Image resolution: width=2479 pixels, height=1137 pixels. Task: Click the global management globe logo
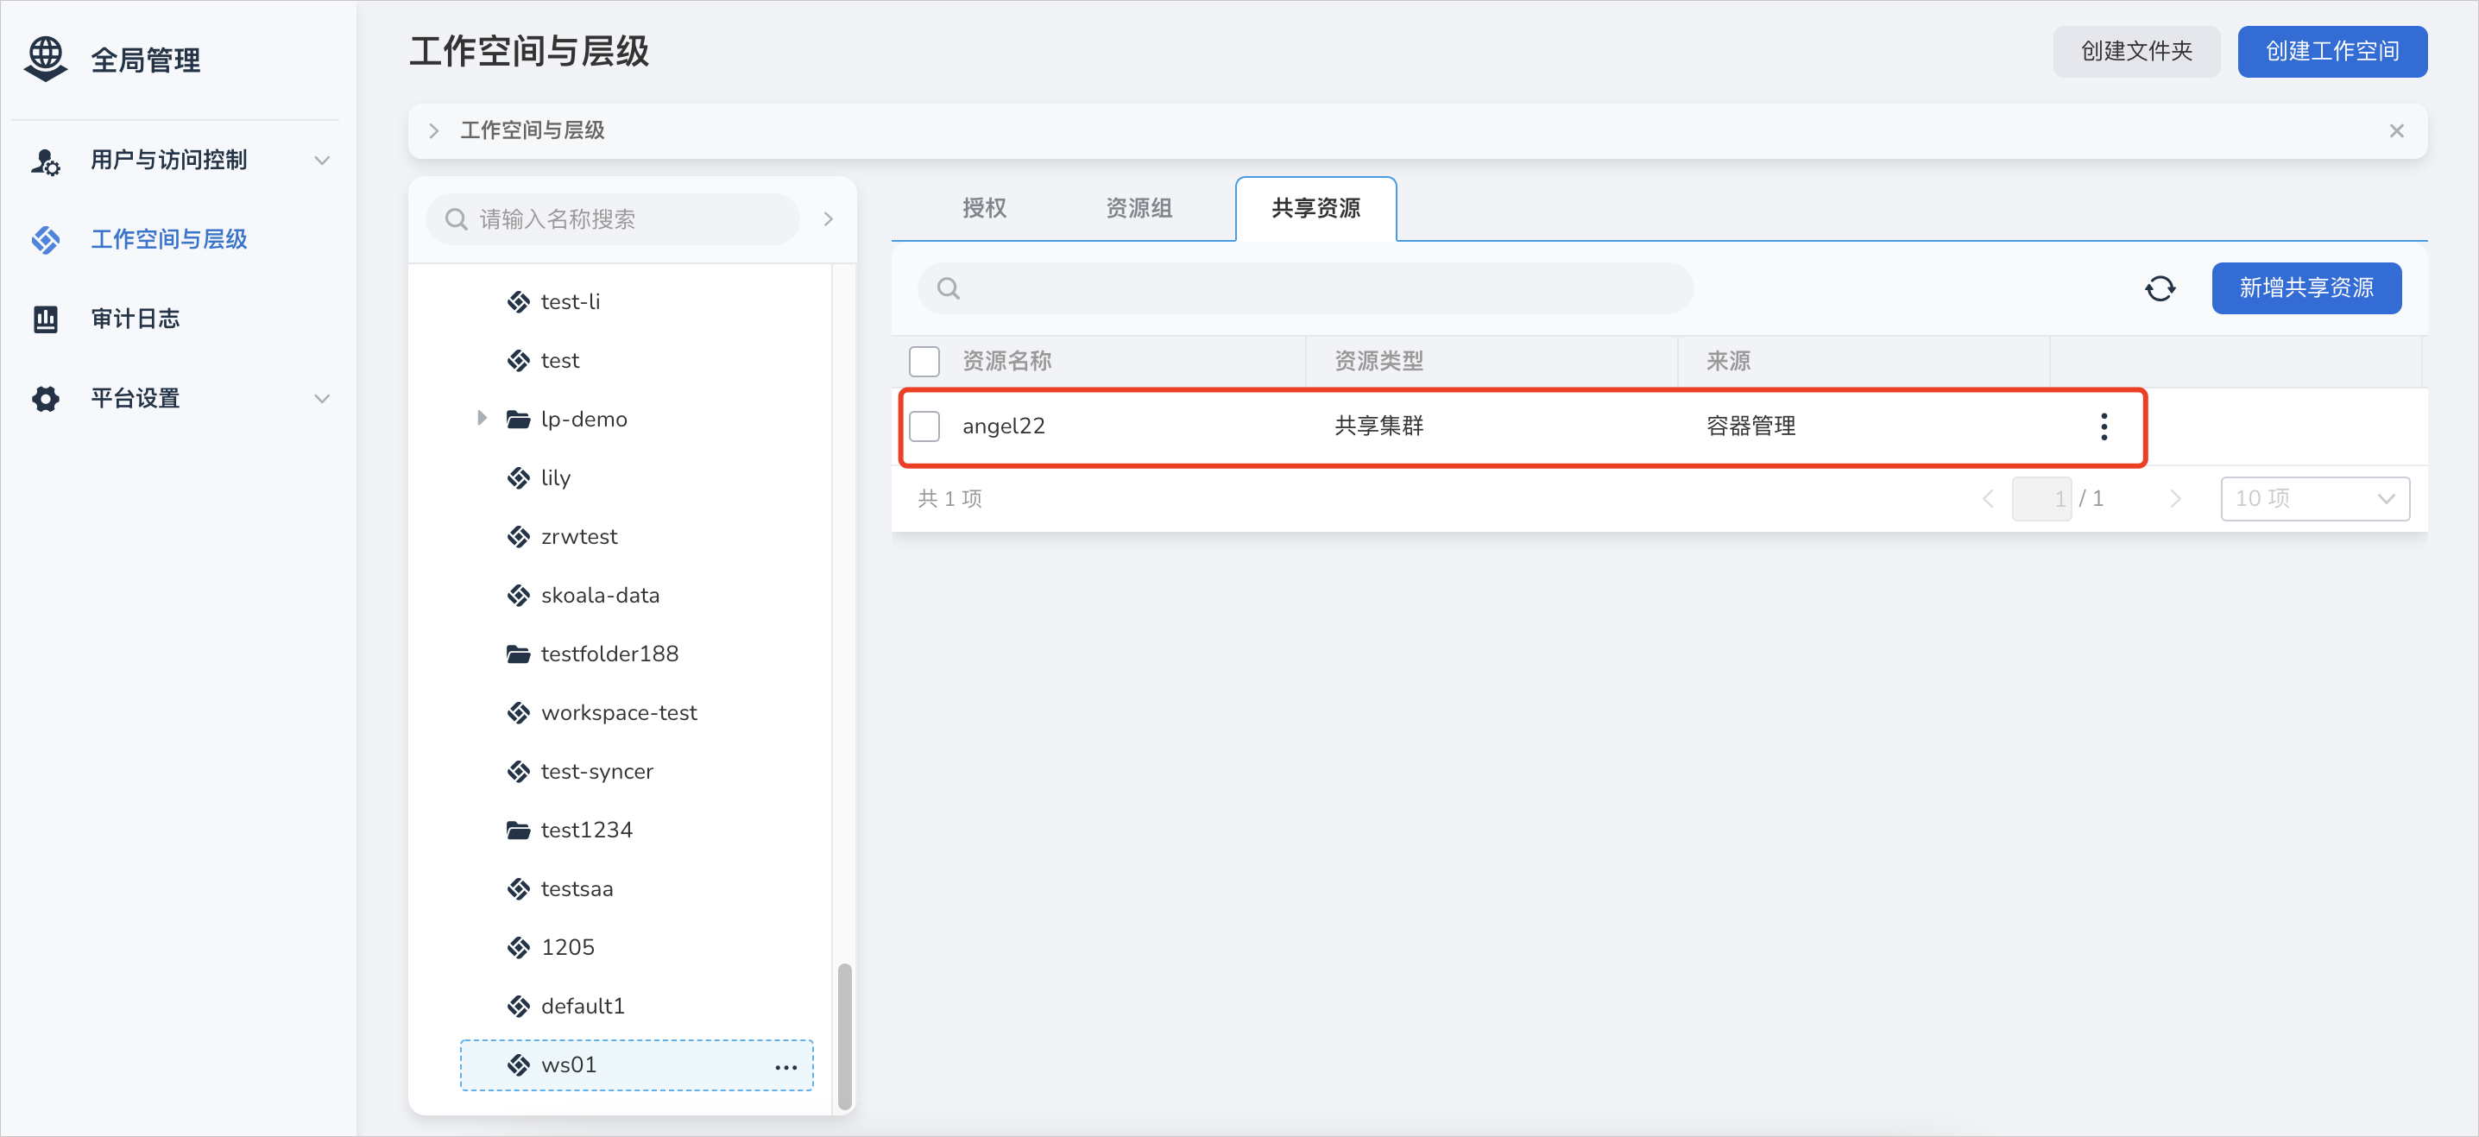(45, 59)
